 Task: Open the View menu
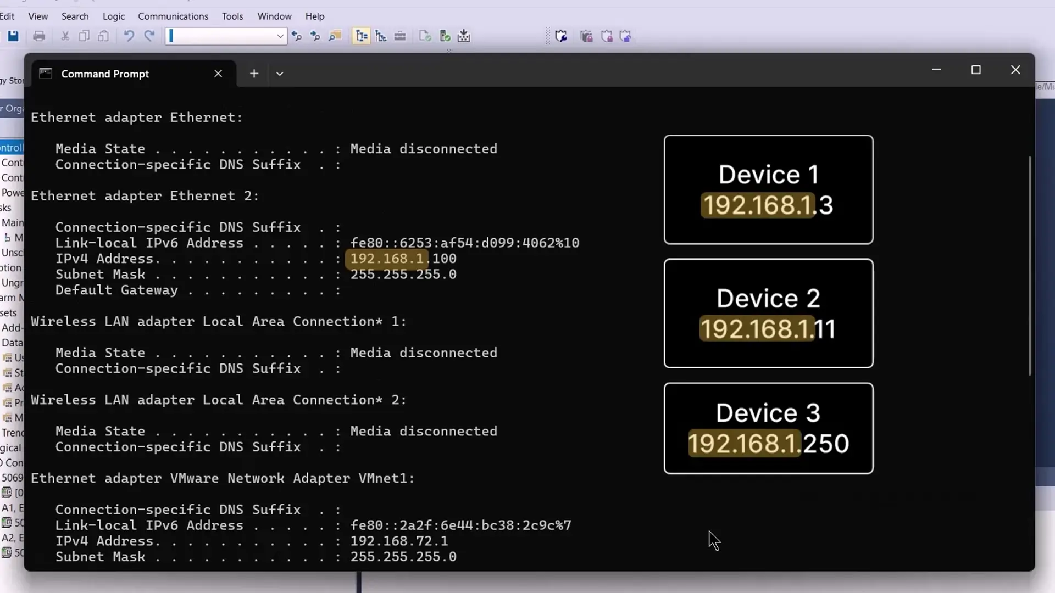38,16
